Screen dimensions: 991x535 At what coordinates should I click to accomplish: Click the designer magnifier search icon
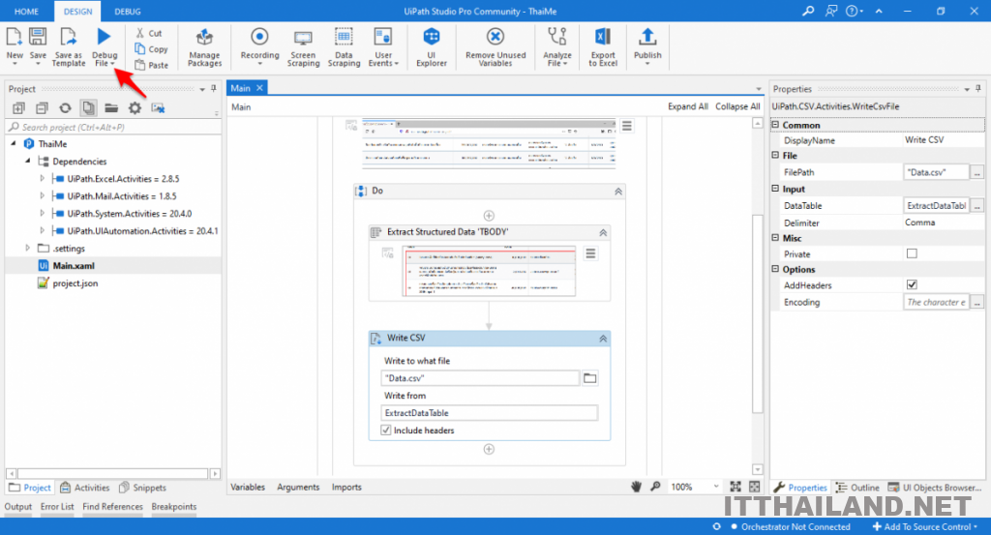655,487
